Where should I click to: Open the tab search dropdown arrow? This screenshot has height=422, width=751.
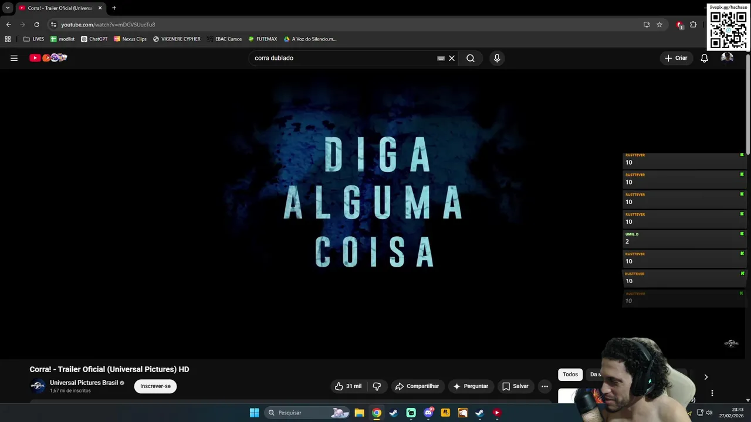pyautogui.click(x=8, y=8)
